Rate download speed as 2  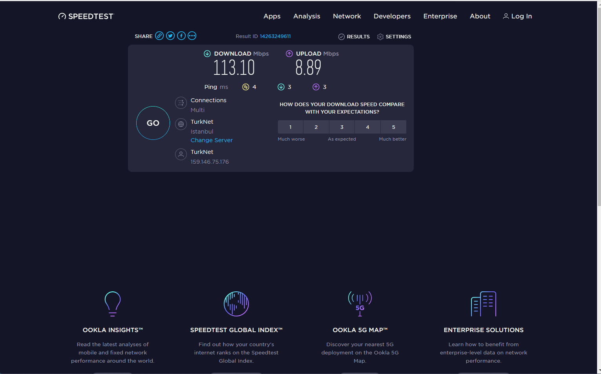(316, 127)
